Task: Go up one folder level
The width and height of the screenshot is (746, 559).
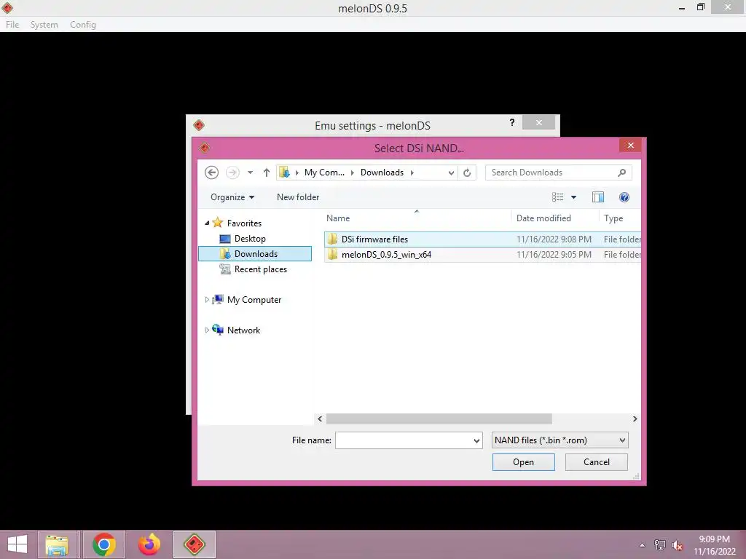Action: pos(267,173)
